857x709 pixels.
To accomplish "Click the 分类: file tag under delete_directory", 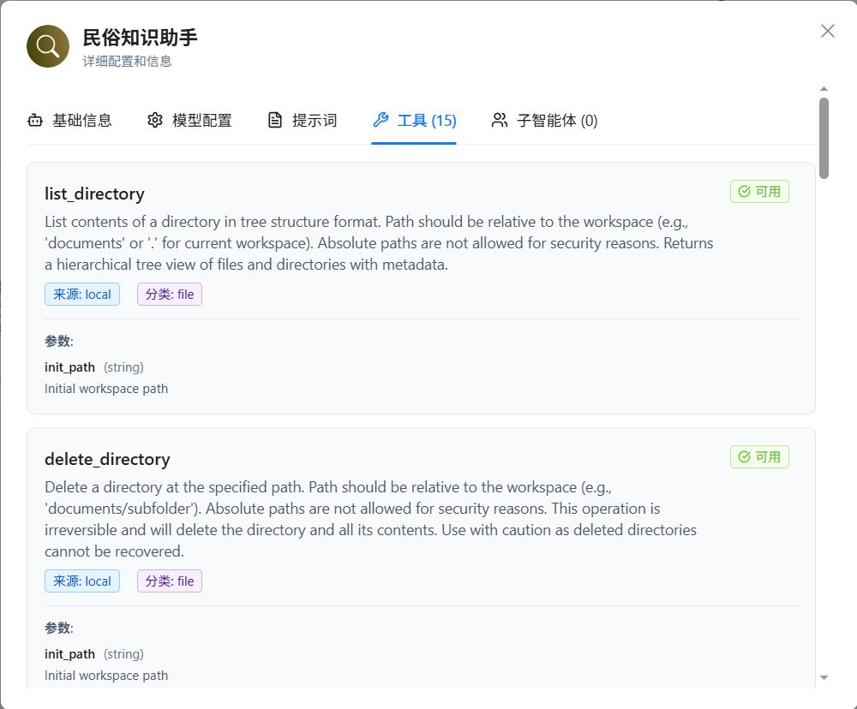I will [169, 581].
